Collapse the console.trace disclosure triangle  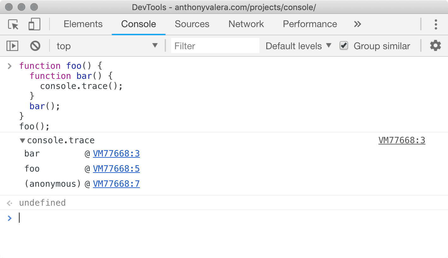(x=21, y=140)
